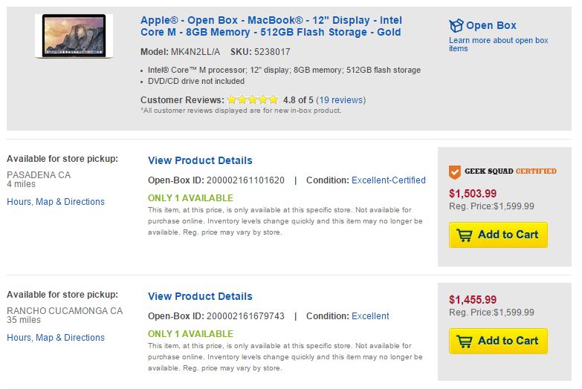This screenshot has height=389, width=582.
Task: Click the $1,455.99 sale price
Action: pos(473,300)
